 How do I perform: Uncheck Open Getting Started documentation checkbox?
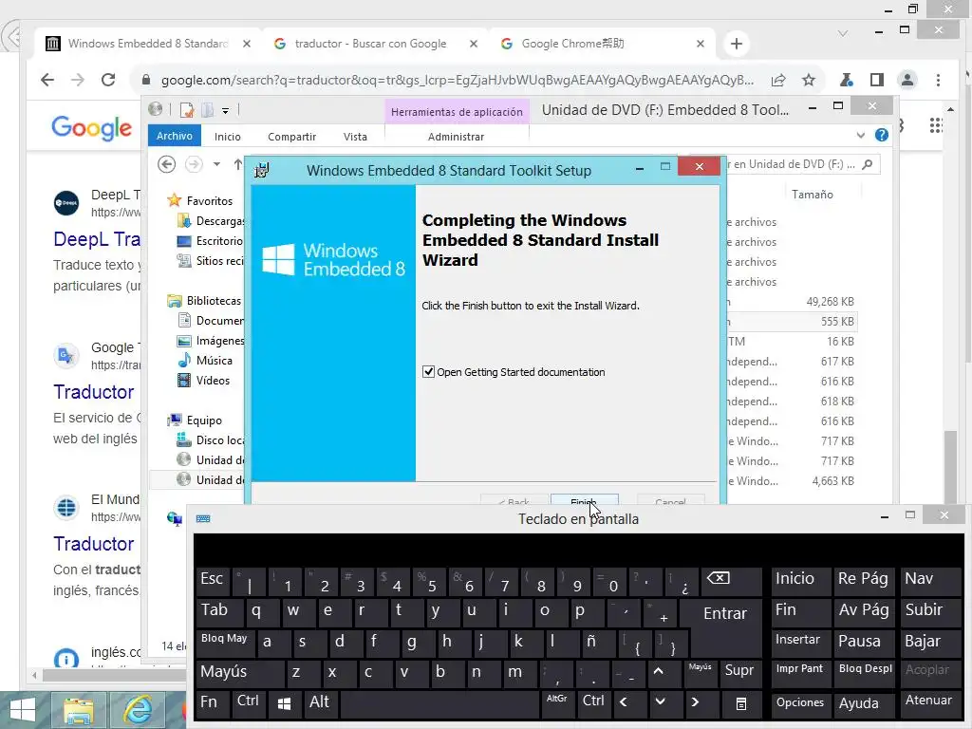point(428,372)
